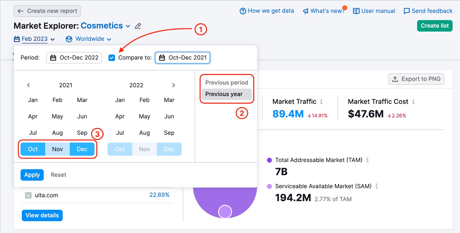Click the 89.4M Market Traffic value
Screen dimensions: 460x233
coord(288,114)
